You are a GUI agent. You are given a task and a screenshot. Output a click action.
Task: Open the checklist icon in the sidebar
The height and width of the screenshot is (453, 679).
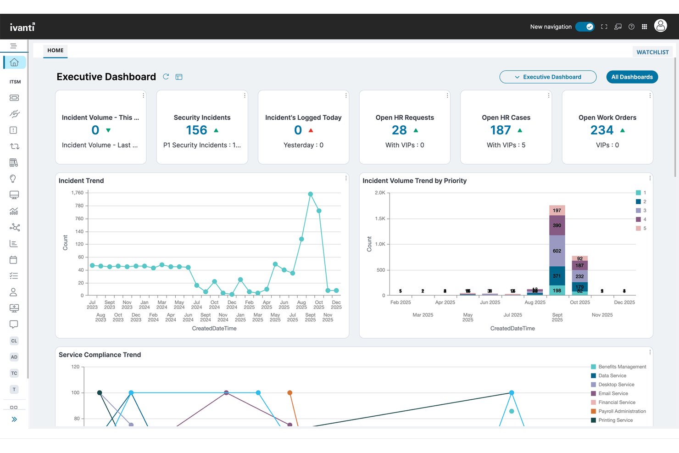14,276
